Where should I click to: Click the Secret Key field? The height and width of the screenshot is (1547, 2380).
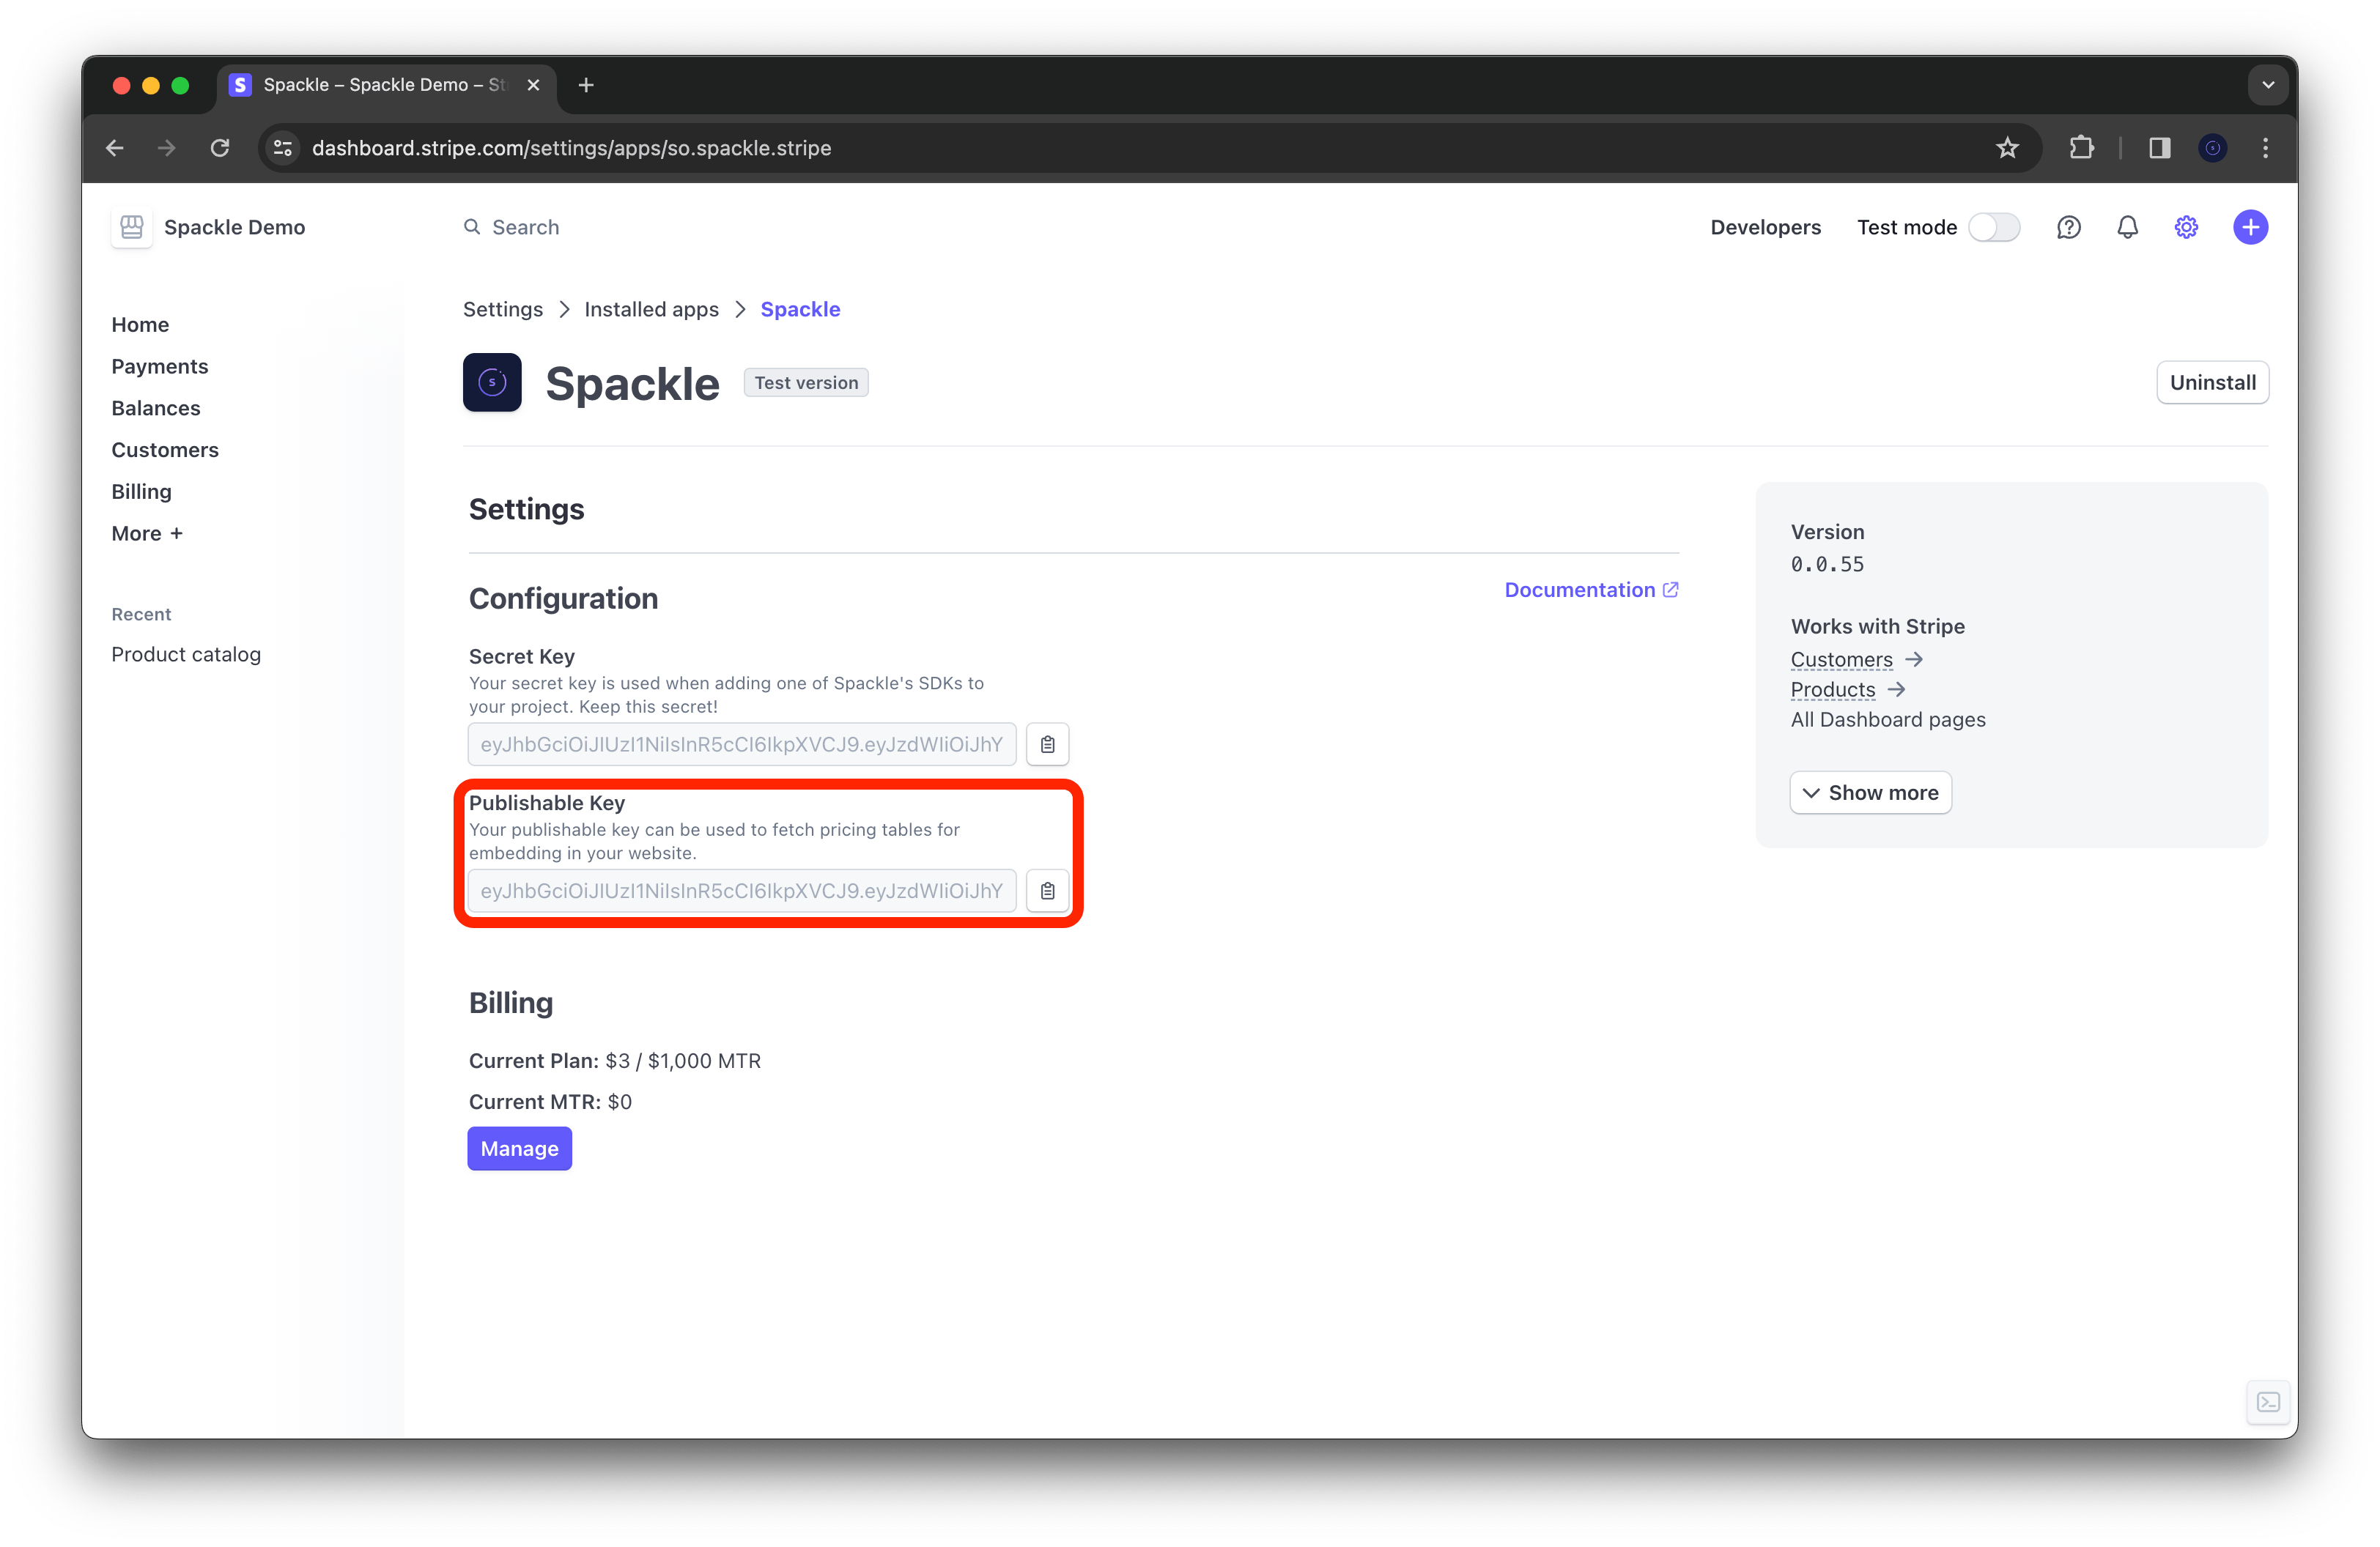point(742,744)
